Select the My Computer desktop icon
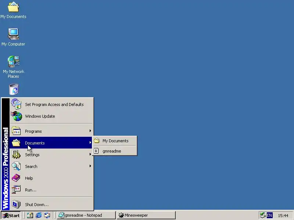The image size is (294, 220). point(13,37)
